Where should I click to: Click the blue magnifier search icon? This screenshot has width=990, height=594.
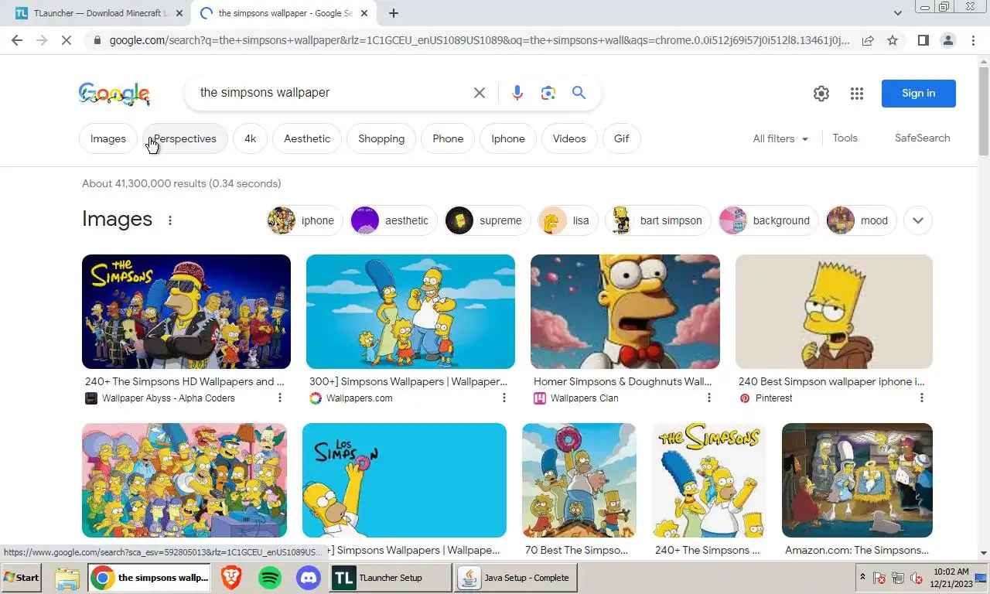tap(579, 93)
